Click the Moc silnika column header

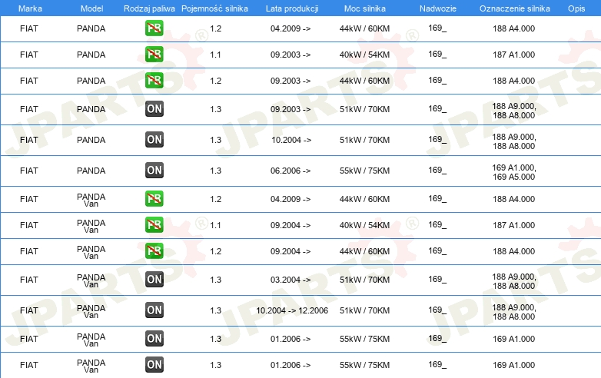(x=364, y=8)
